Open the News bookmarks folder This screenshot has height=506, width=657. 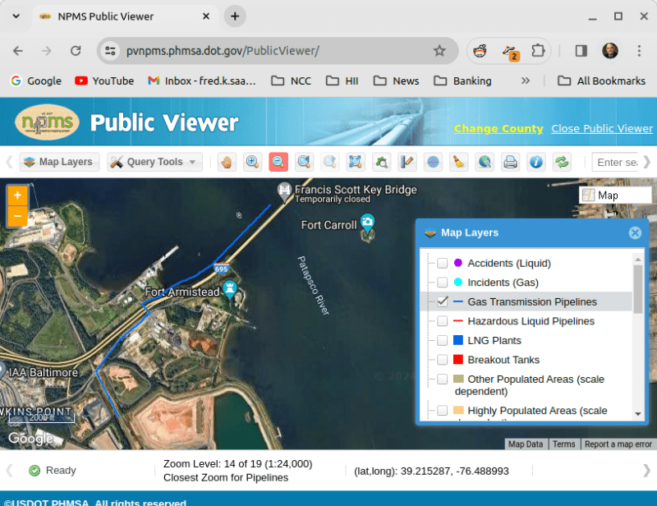click(397, 80)
